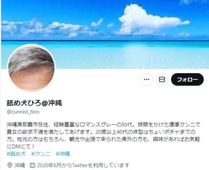Open the three-dot more options menu
The image size is (209, 170).
(x=147, y=79)
